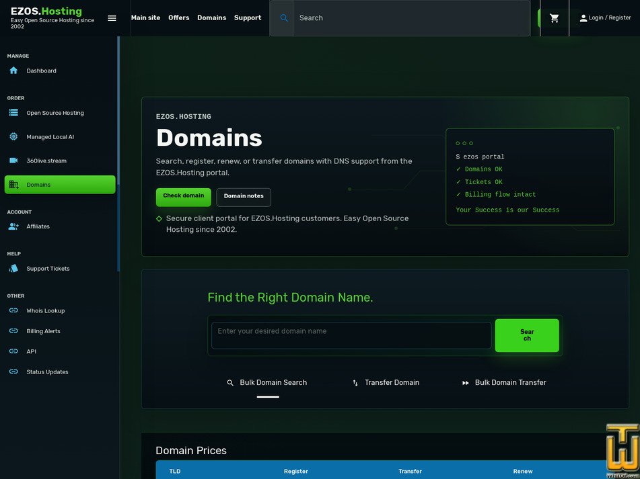Click the Bulk Domain Transfer fast-forward icon
The height and width of the screenshot is (479, 640).
point(465,383)
